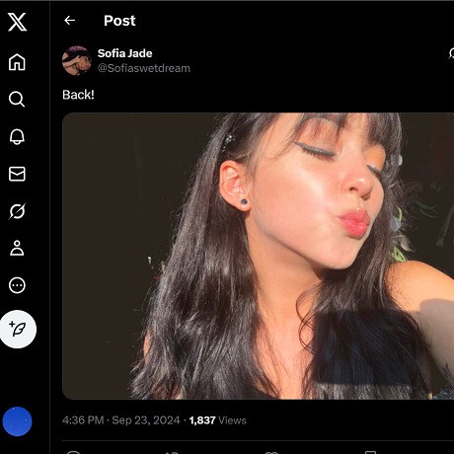454x454 pixels.
Task: Open Messages via the envelope icon
Action: click(x=17, y=174)
